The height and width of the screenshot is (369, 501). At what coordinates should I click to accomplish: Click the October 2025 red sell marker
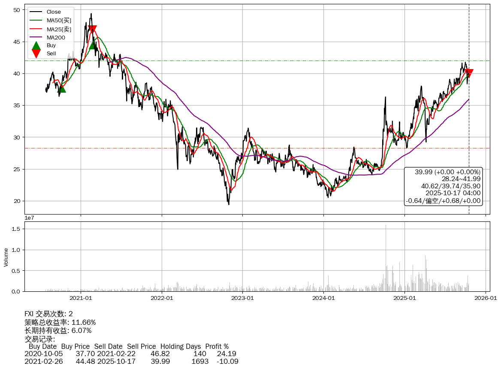tap(469, 73)
